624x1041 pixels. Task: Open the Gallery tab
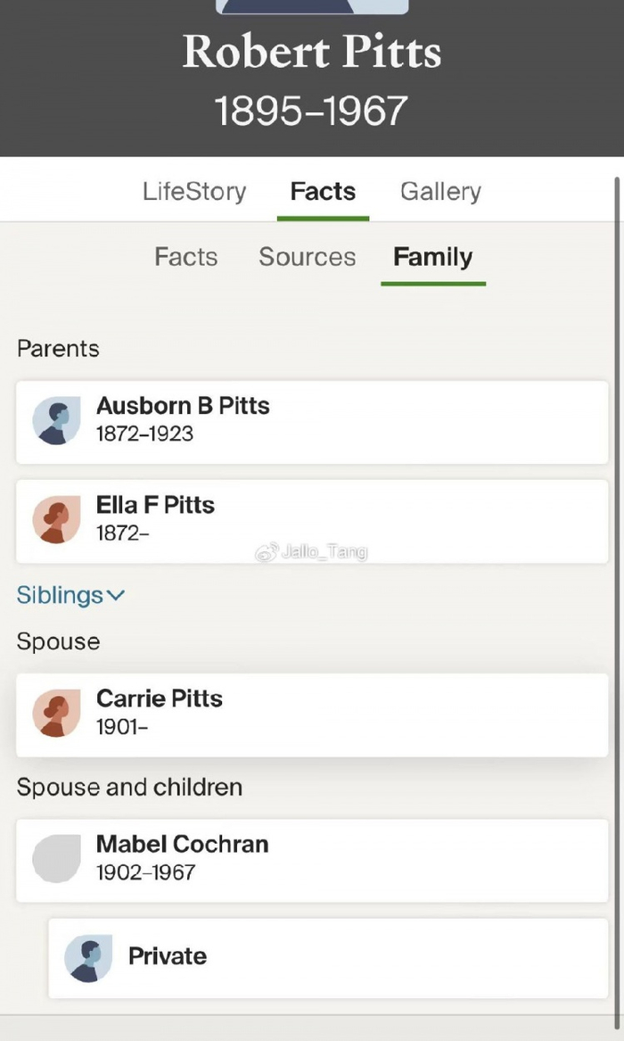(440, 192)
